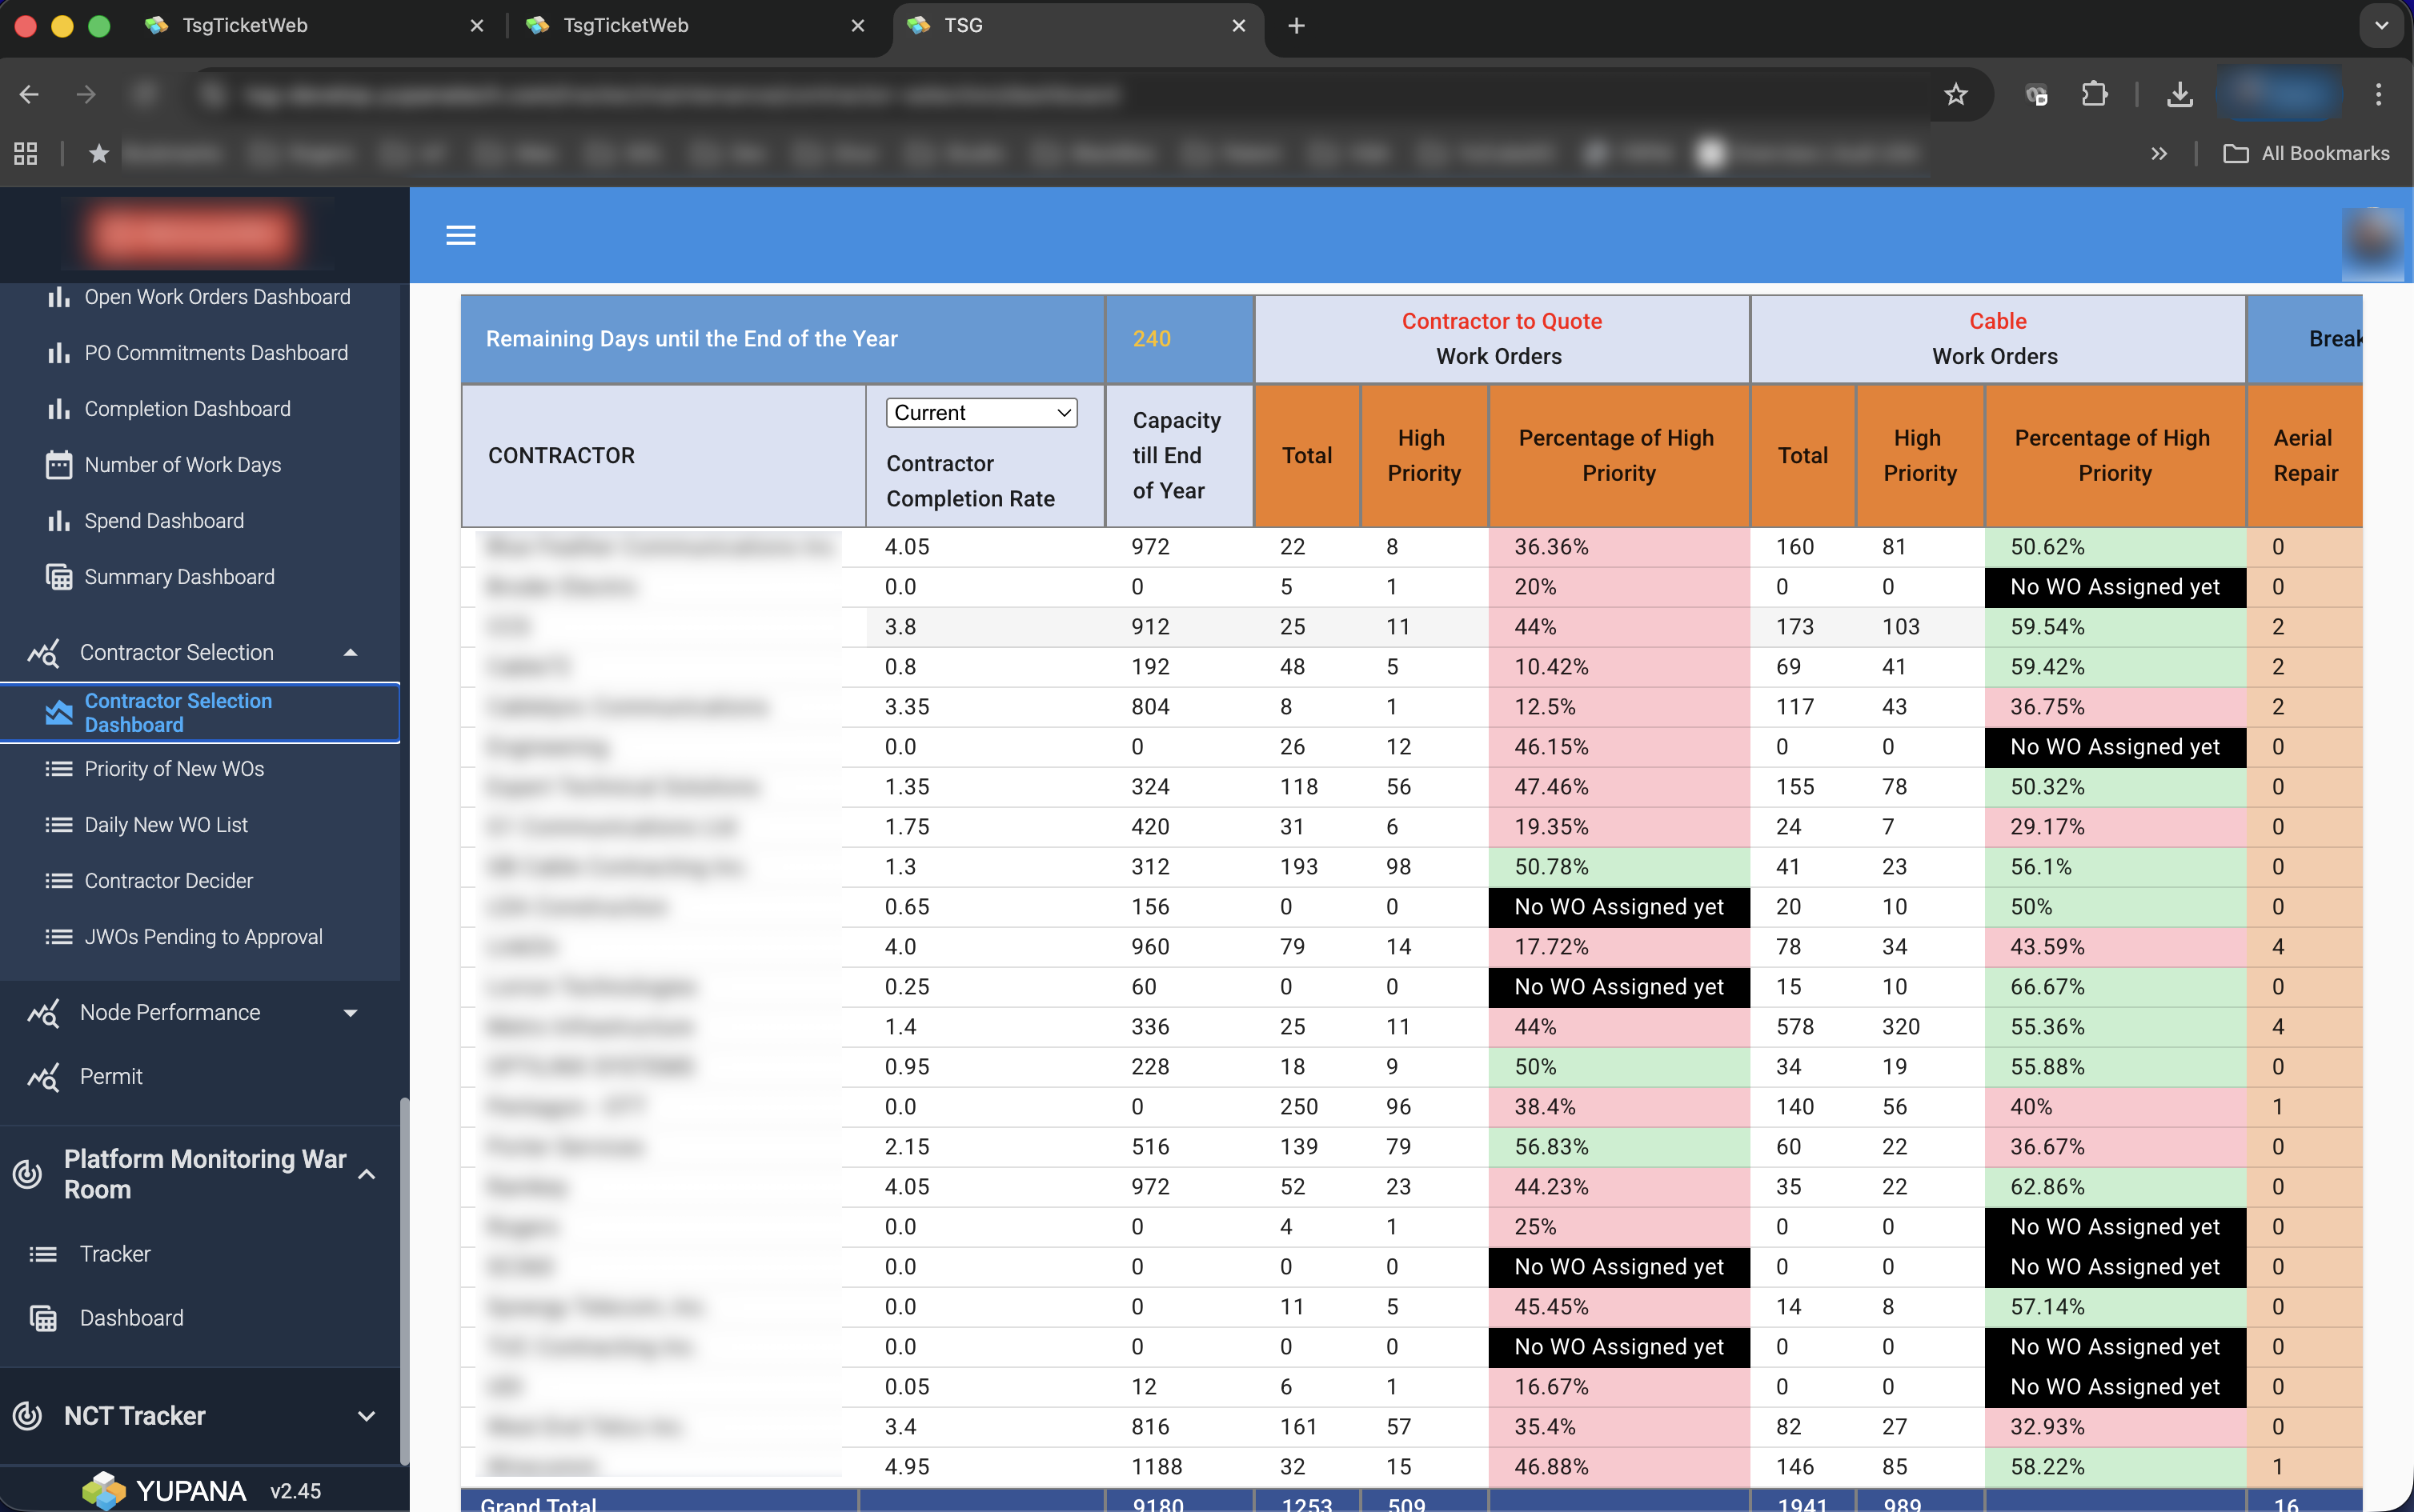
Task: Click the Number of Work Days calendar icon
Action: click(x=59, y=465)
